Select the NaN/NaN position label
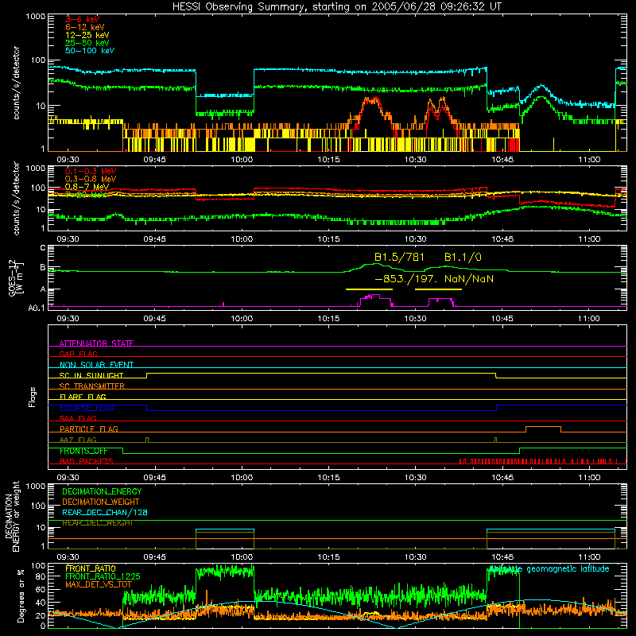The height and width of the screenshot is (636, 636). [x=469, y=279]
